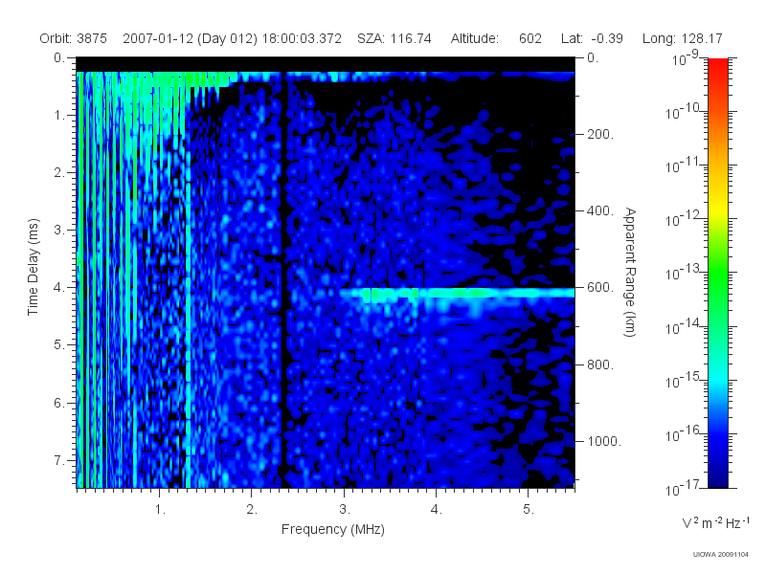
Task: Click the 3. frequency axis tick label
Action: tap(345, 510)
